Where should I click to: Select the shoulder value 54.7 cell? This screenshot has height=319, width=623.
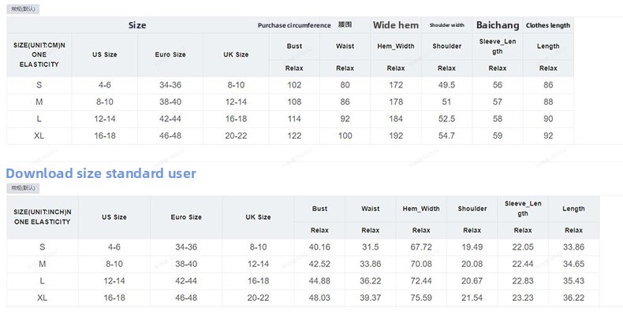point(446,135)
